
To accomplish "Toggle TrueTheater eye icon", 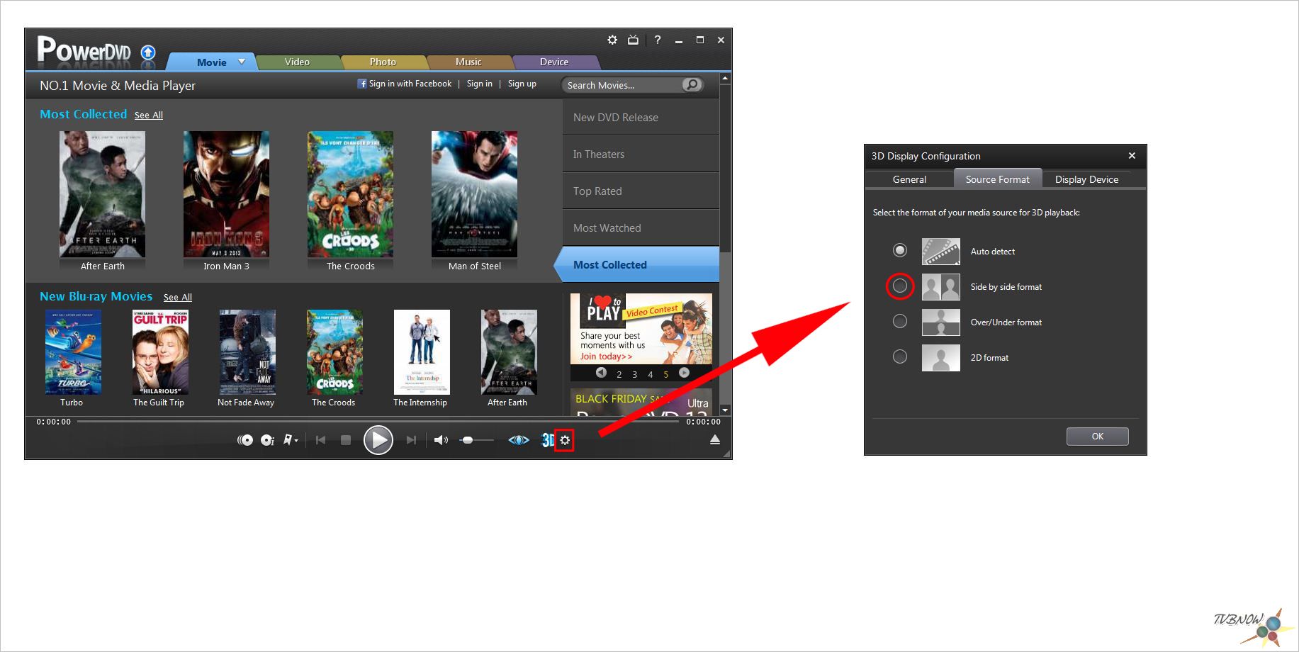I will [x=519, y=440].
